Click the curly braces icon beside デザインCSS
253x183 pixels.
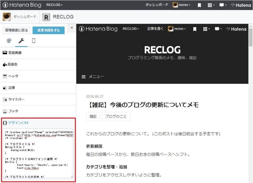tap(5, 123)
